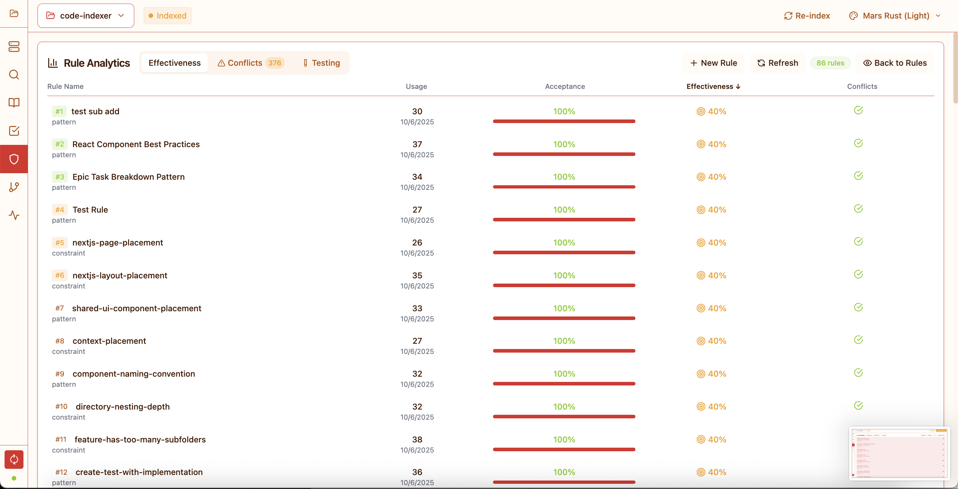Open the folder icon in sidebar
This screenshot has width=958, height=489.
14,13
